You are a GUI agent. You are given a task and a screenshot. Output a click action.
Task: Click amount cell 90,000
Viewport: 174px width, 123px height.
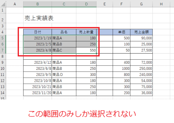pos(142,38)
